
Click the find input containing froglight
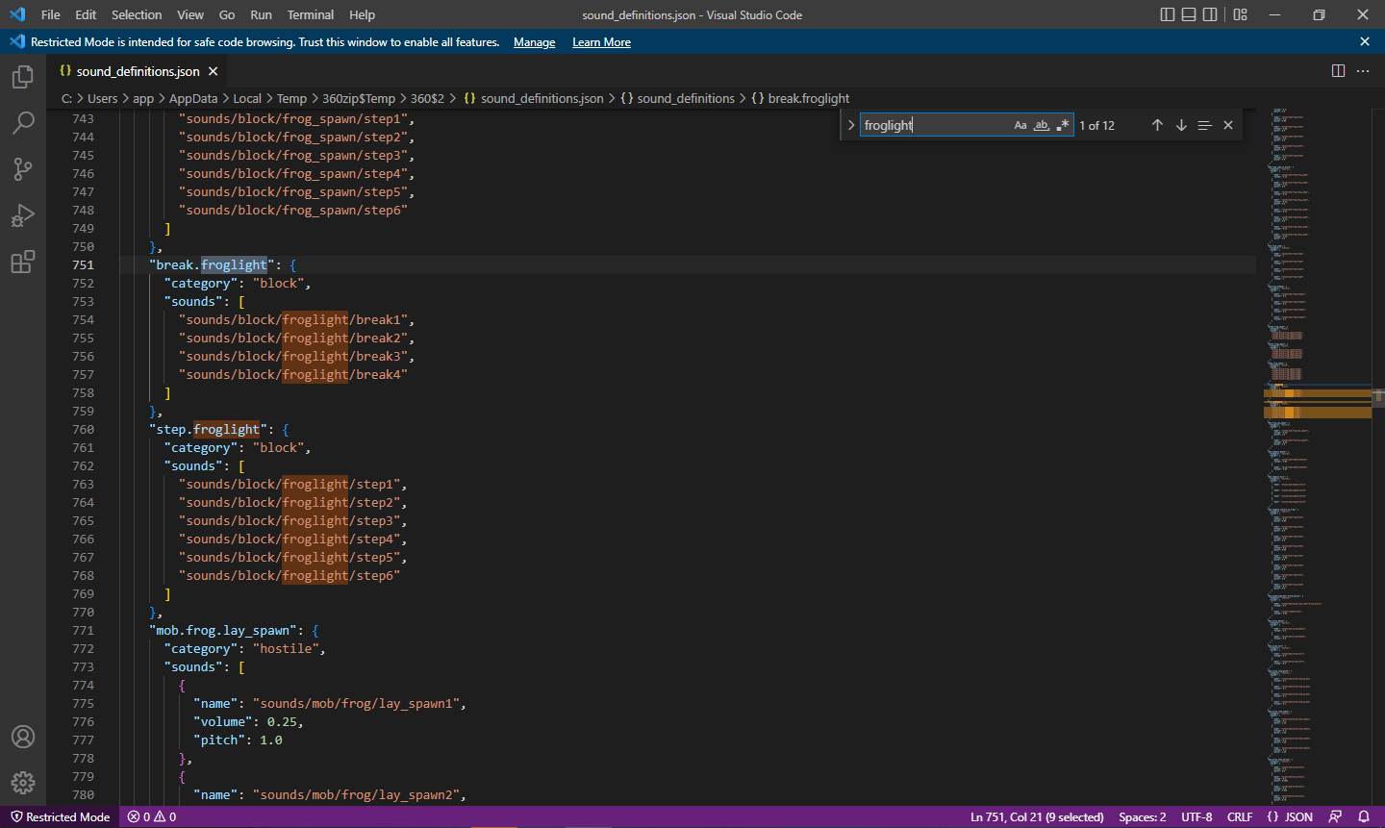point(933,125)
